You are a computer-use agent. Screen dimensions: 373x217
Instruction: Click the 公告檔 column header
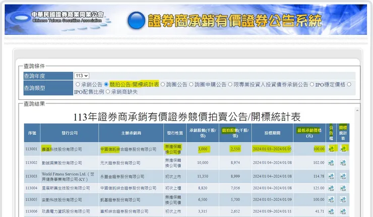click(331, 133)
